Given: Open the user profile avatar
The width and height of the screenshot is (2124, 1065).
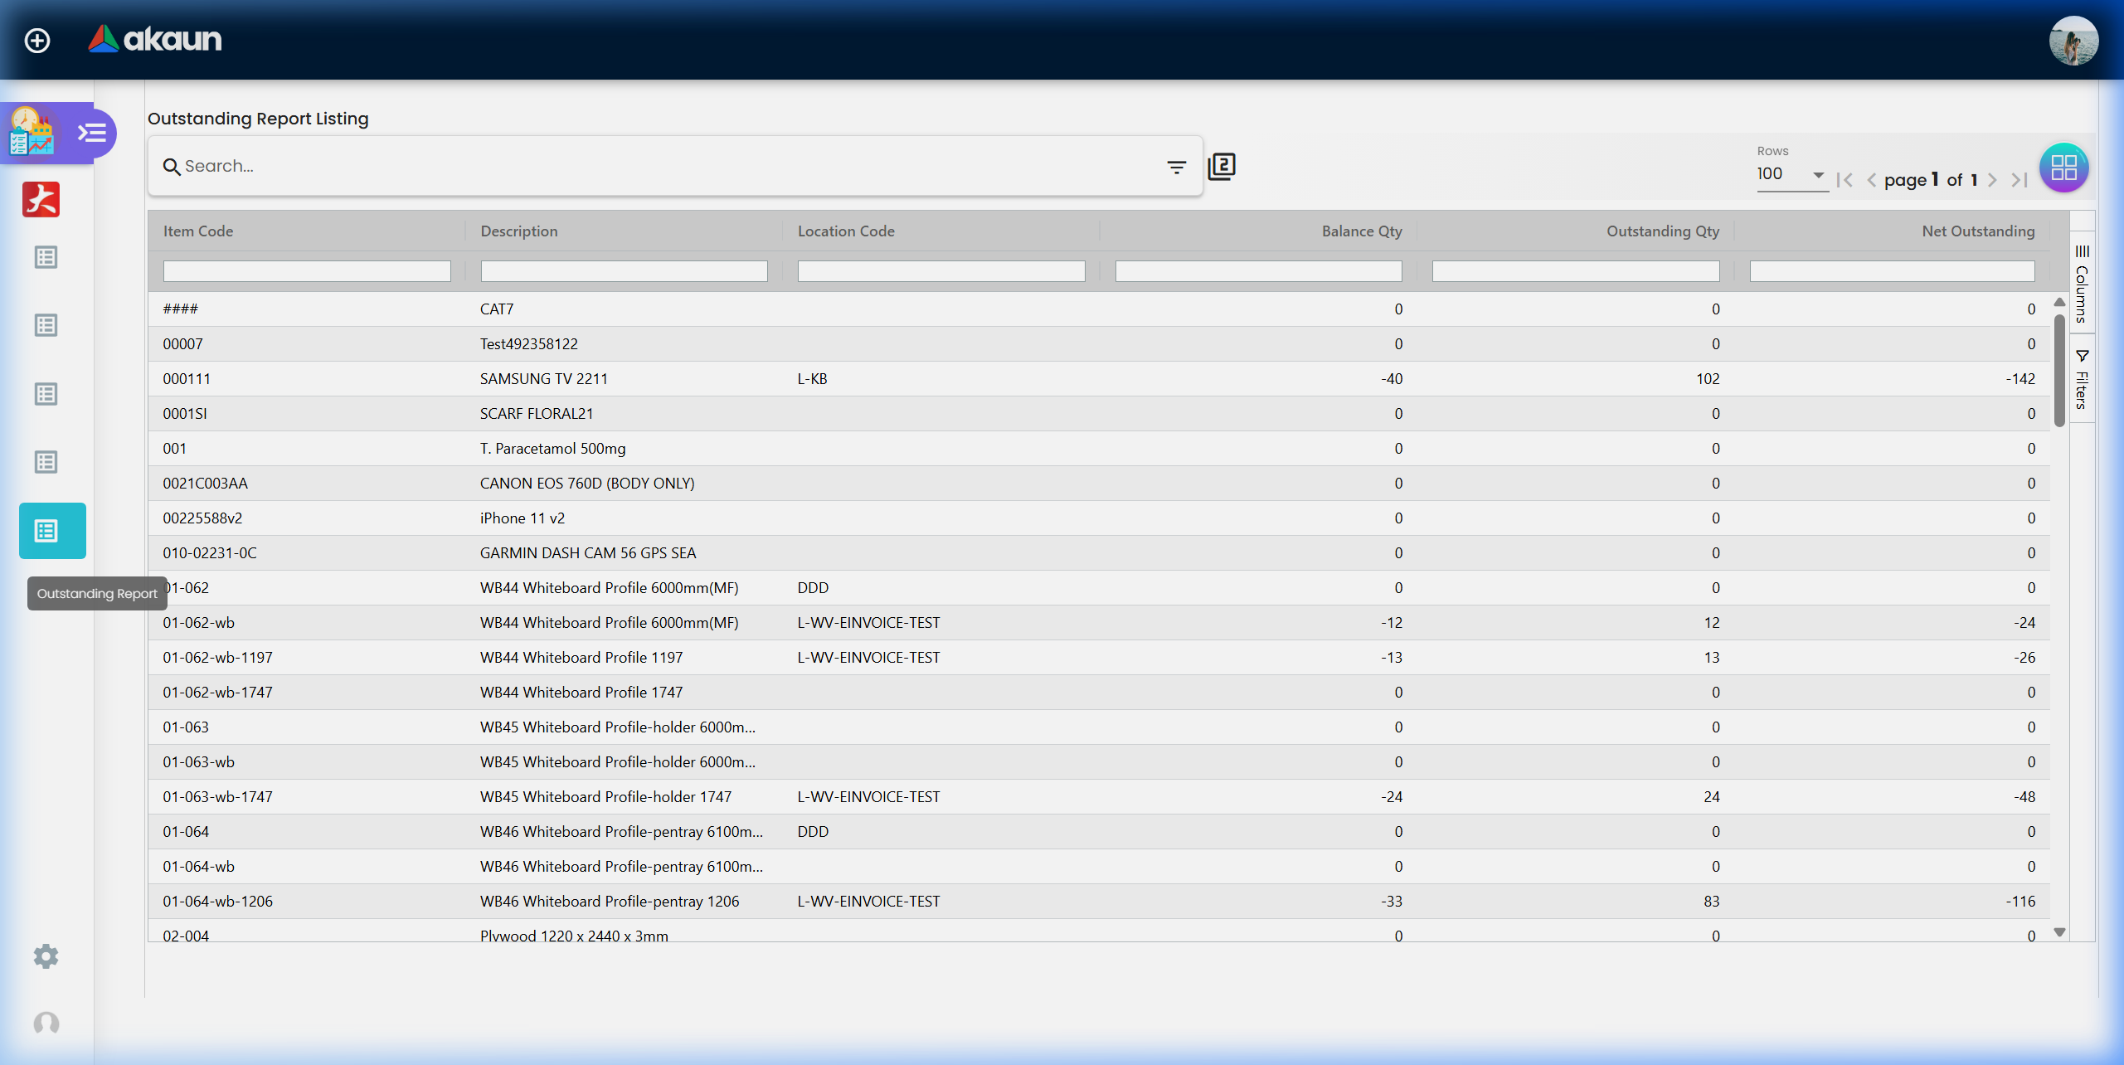Looking at the screenshot, I should coord(2073,40).
